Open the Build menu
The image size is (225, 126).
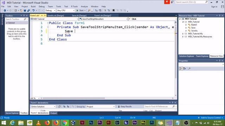pos(33,7)
